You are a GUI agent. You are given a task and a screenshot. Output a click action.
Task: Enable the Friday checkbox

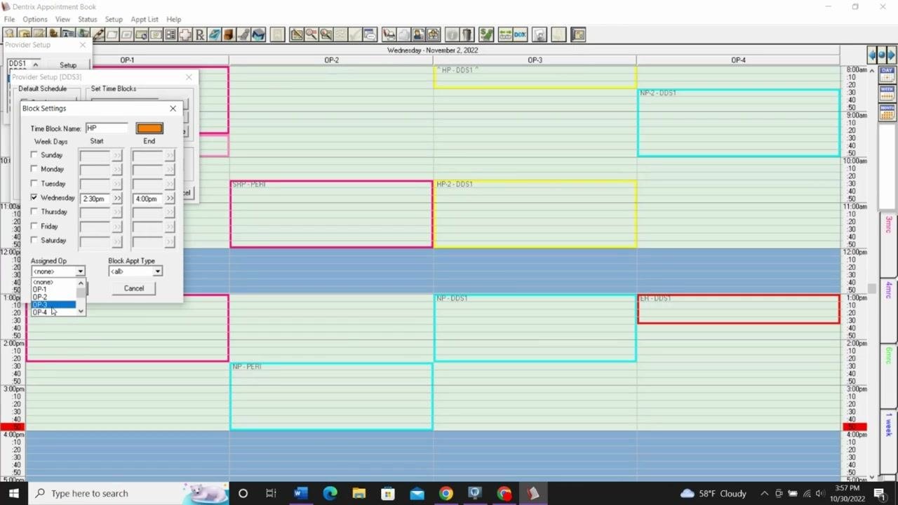(x=34, y=227)
